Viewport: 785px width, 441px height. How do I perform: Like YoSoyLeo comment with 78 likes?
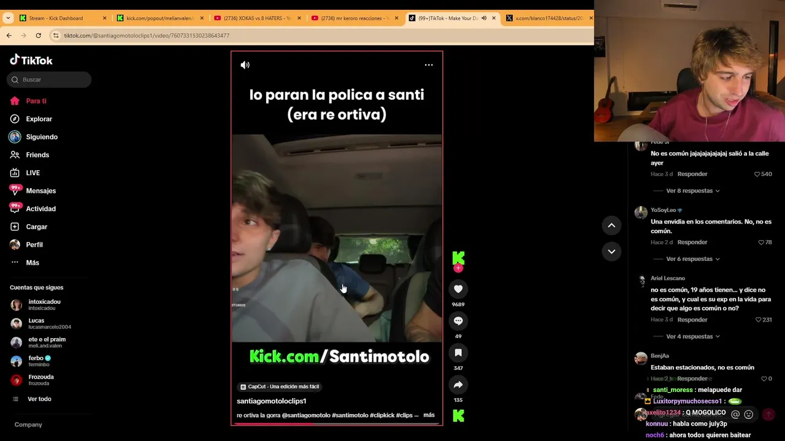click(x=761, y=243)
